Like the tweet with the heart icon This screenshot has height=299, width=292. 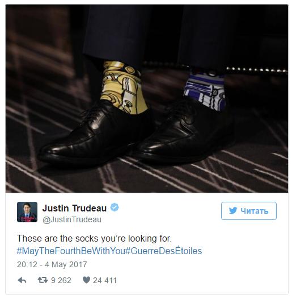click(x=86, y=280)
